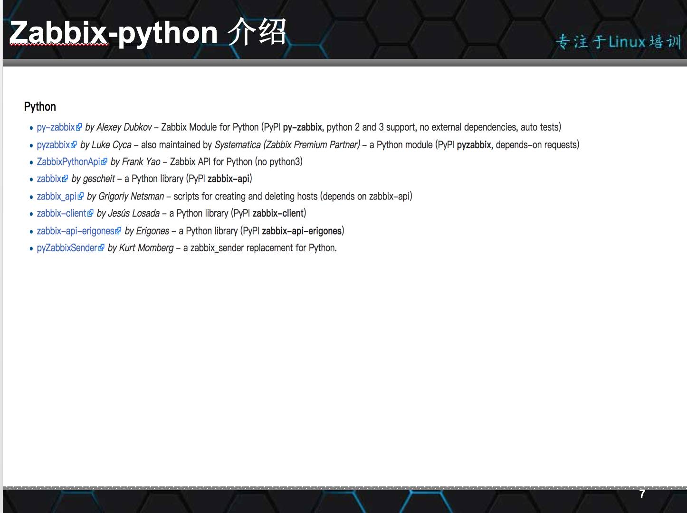Open the pyZabbixSender link
The width and height of the screenshot is (687, 513).
[x=67, y=248]
